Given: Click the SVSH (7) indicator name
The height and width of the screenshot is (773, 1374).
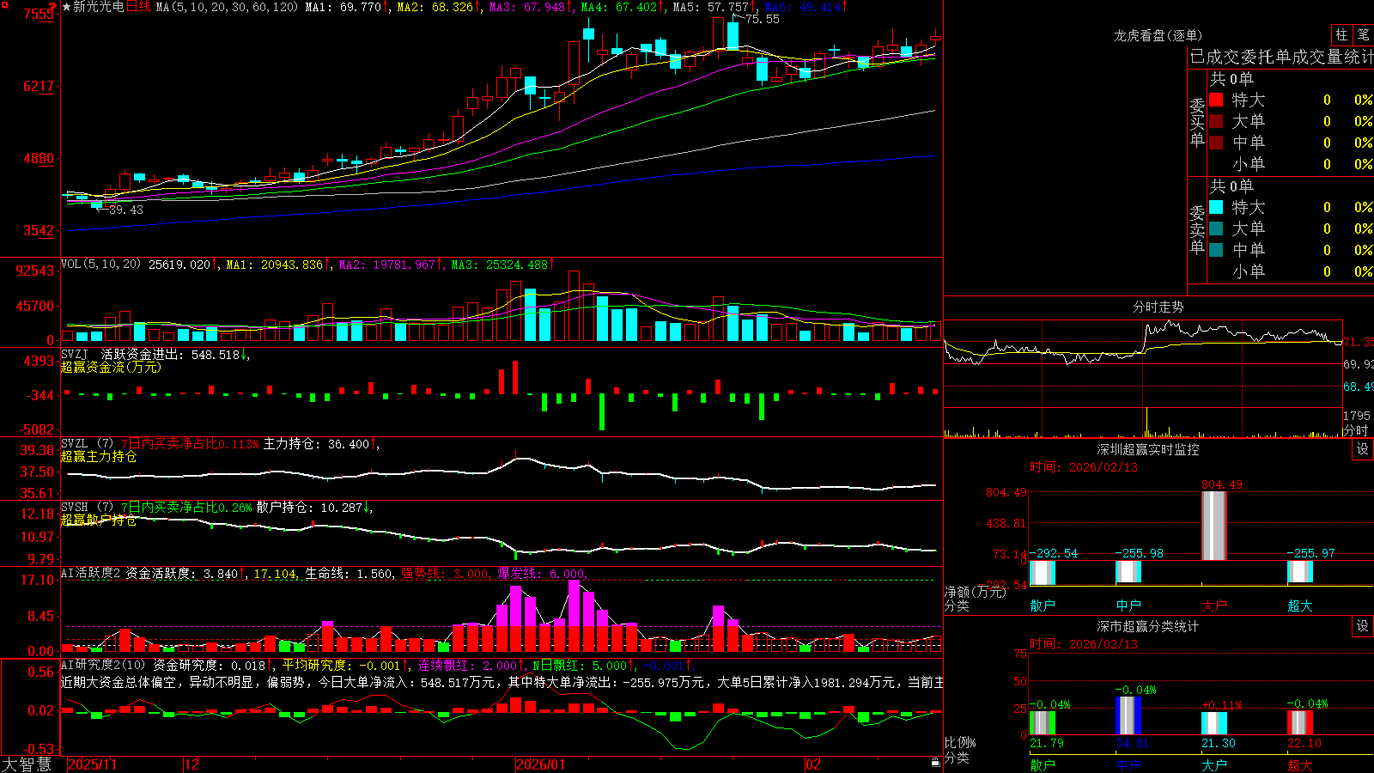Looking at the screenshot, I should pos(87,507).
